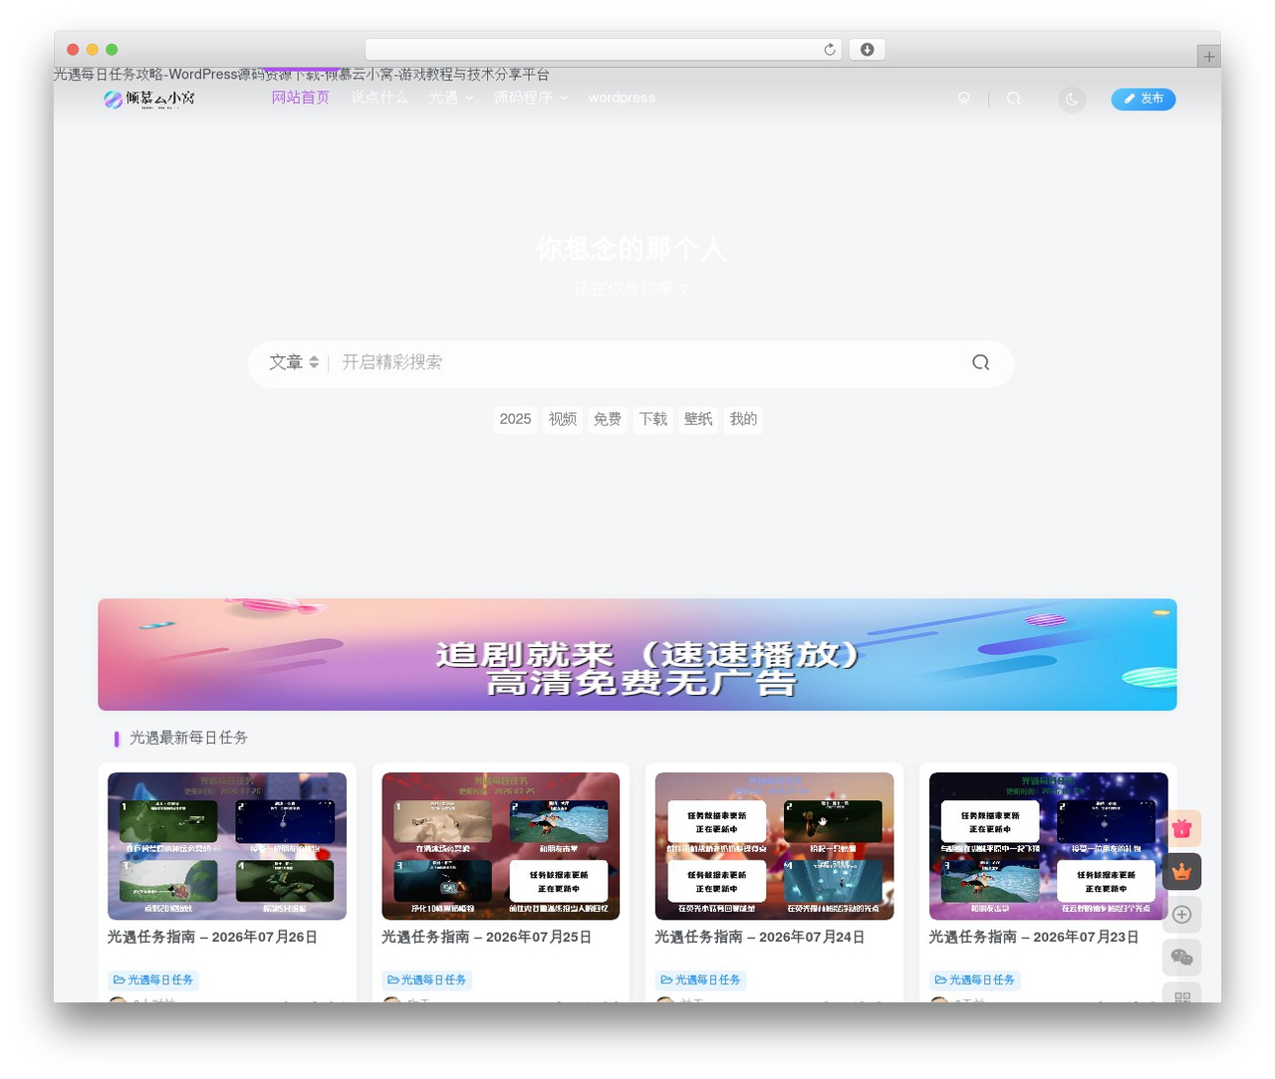Open a new browser tab with plus
Image resolution: width=1275 pixels, height=1079 pixels.
click(1209, 57)
